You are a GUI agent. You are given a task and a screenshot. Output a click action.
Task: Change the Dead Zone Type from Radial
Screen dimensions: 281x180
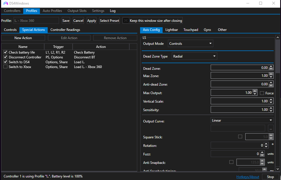coord(194,56)
